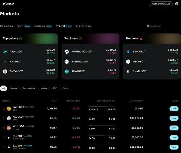This screenshot has width=181, height=153.
Task: Click the SNXXUSDT coin icon
Action: pyautogui.click(x=5, y=71)
